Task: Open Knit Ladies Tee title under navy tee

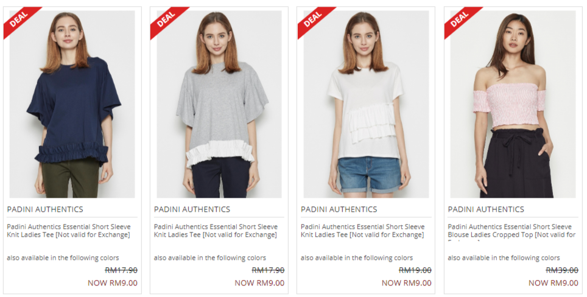Action: pos(69,231)
